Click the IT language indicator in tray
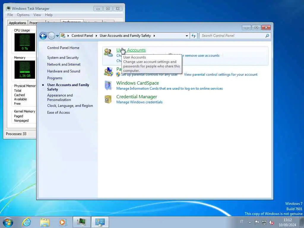 [242, 221]
